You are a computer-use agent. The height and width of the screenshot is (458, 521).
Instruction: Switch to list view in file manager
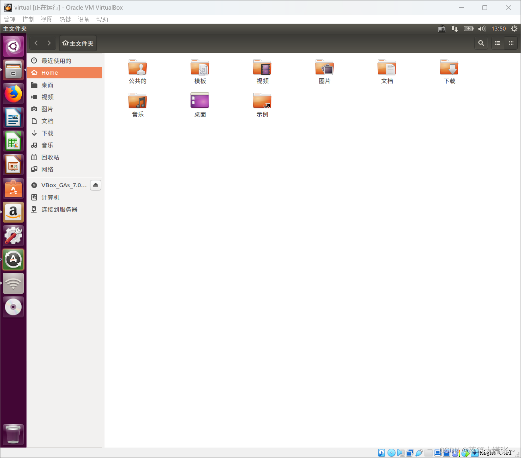(x=497, y=43)
